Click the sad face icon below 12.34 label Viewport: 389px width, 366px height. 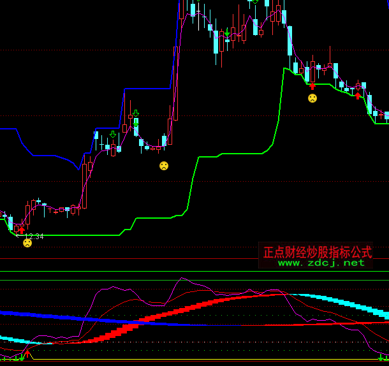coord(27,243)
